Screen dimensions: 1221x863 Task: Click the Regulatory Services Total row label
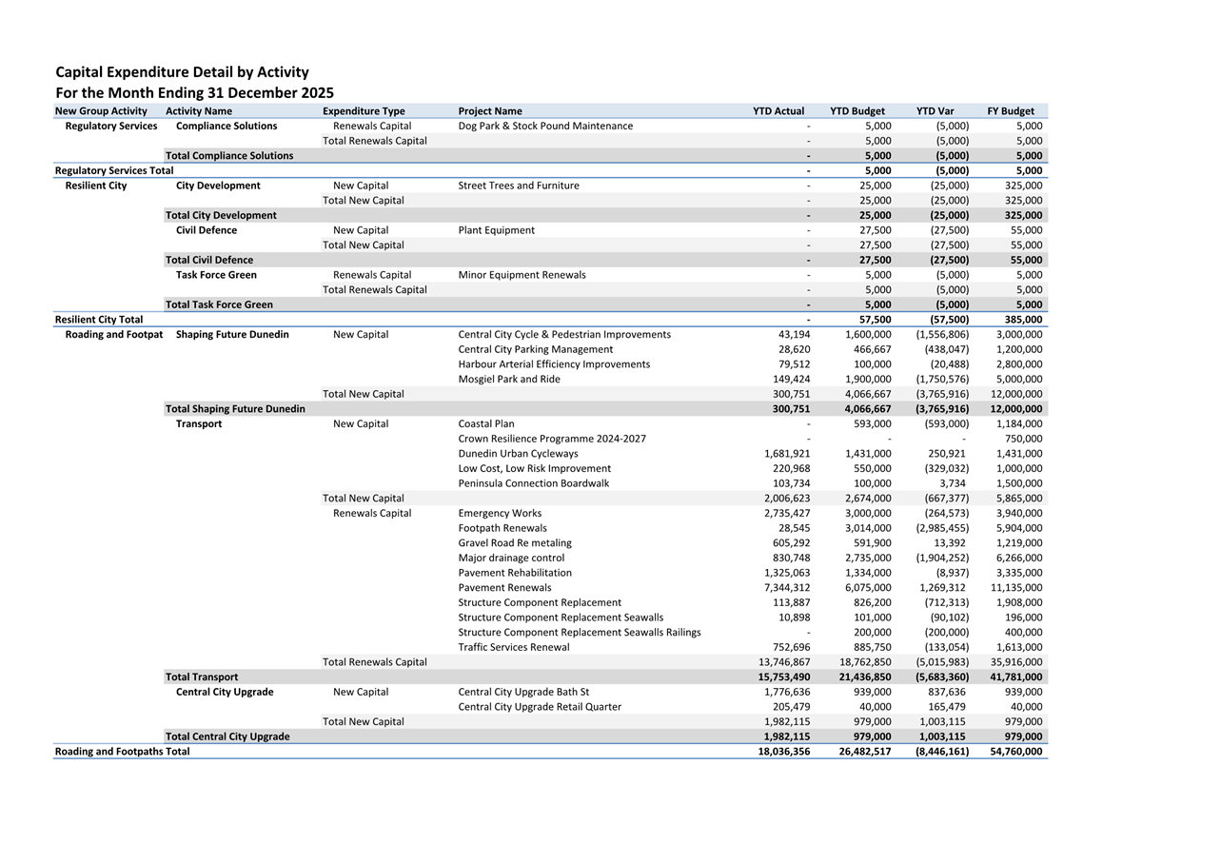(x=114, y=170)
